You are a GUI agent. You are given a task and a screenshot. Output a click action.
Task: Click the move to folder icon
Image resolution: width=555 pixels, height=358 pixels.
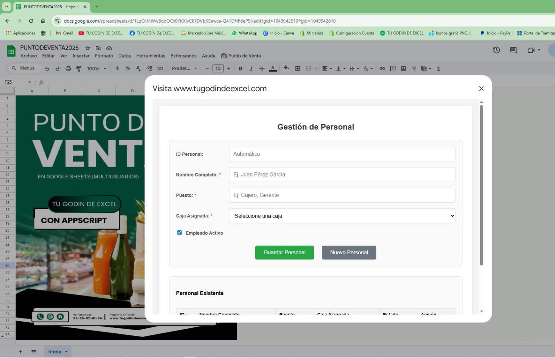99,48
